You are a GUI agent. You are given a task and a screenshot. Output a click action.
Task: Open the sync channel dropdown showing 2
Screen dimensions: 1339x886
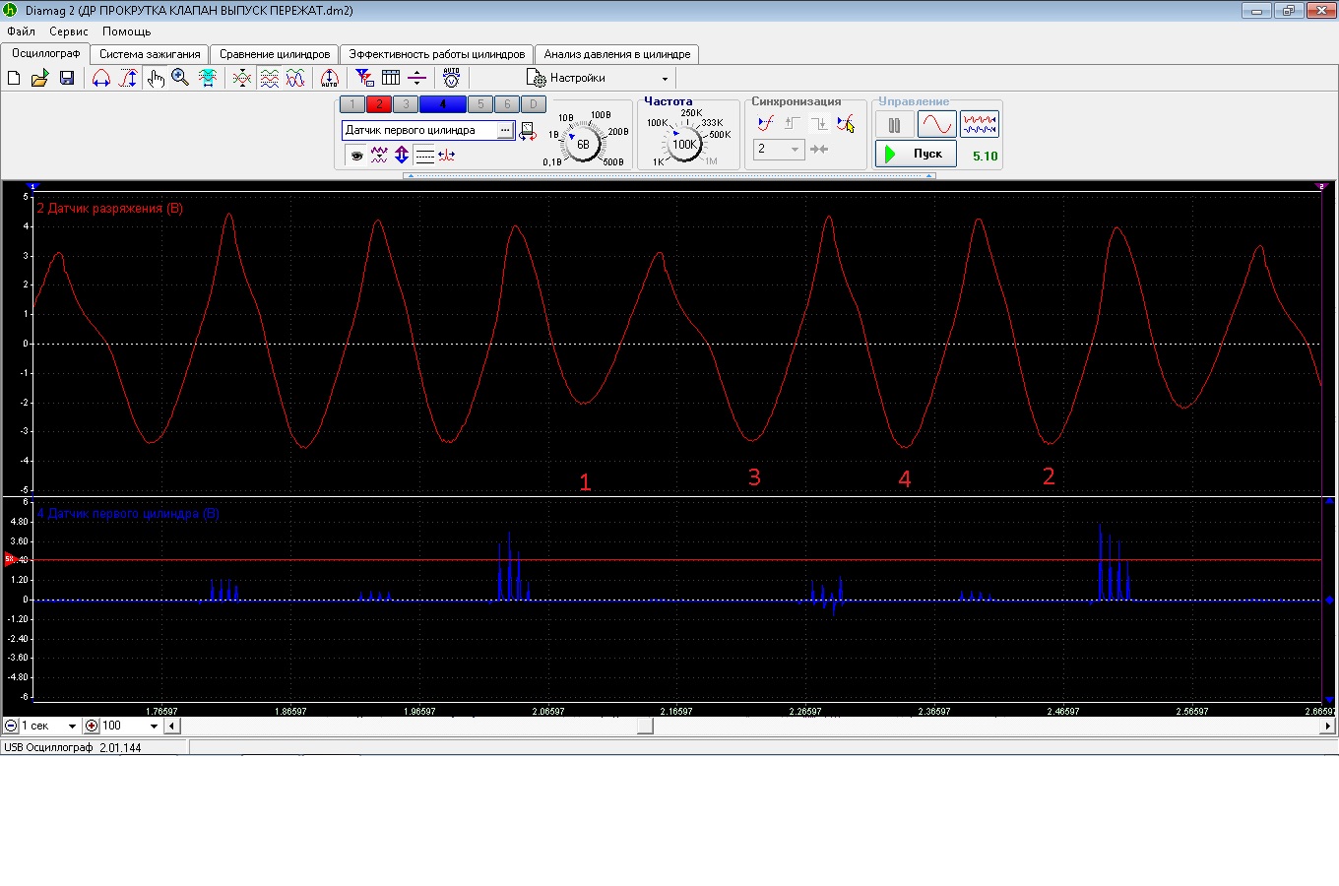pos(779,149)
